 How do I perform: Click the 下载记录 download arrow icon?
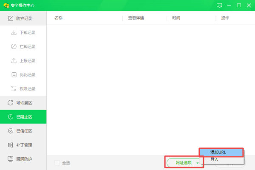[14, 33]
